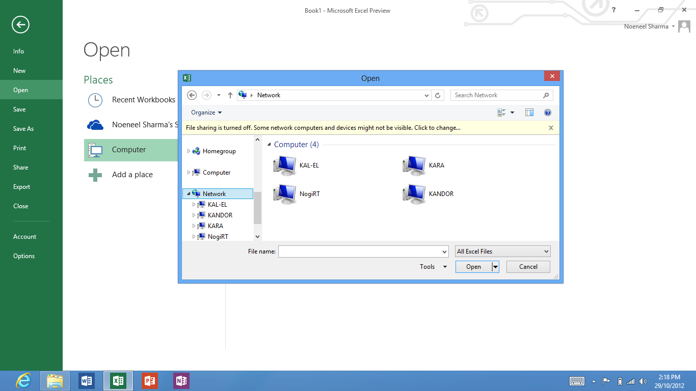This screenshot has height=391, width=696.
Task: Switch to Word on the taskbar
Action: click(x=87, y=381)
